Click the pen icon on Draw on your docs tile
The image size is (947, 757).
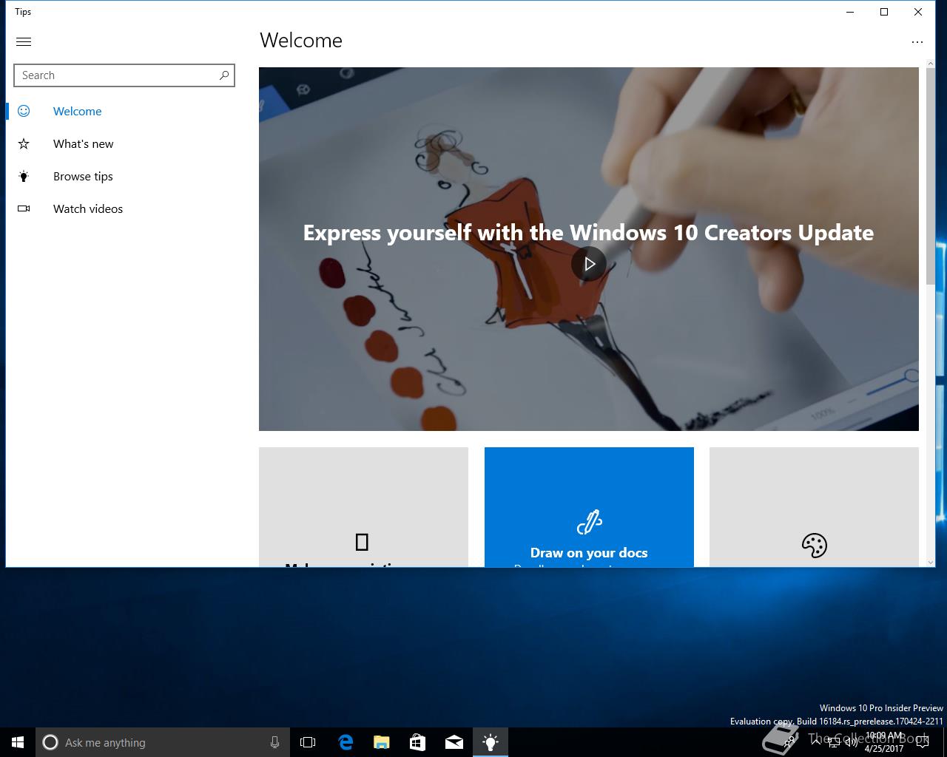589,523
